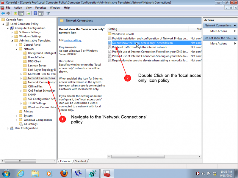Collapse the Network tree node
This screenshot has width=238, height=178.
tap(17, 49)
